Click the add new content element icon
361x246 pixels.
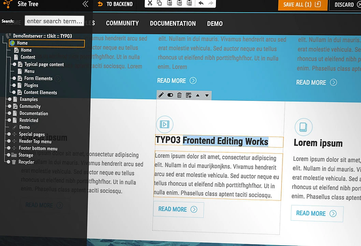[189, 95]
